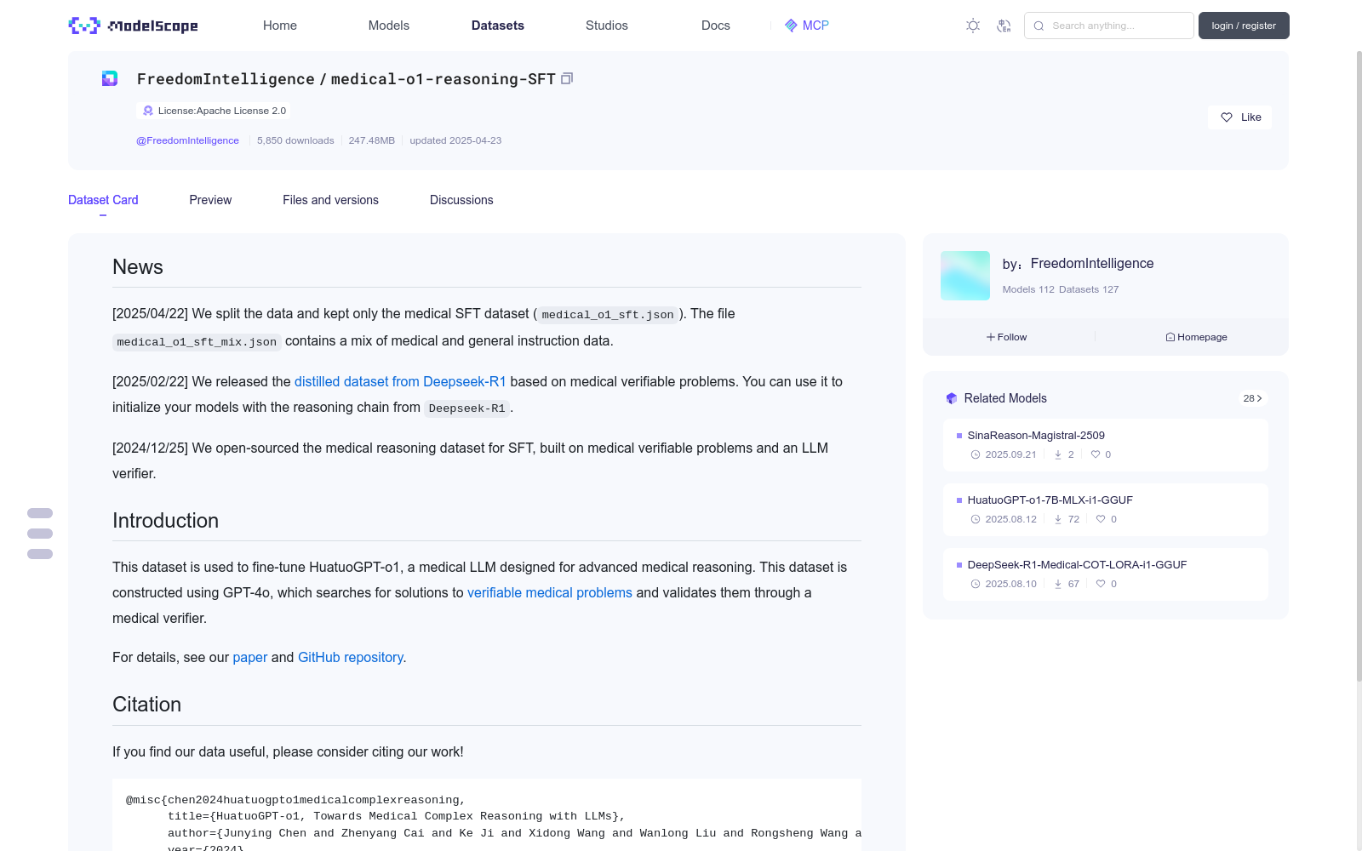Open distilled dataset from Deepseek-R1 link
The width and height of the screenshot is (1362, 851).
point(400,382)
